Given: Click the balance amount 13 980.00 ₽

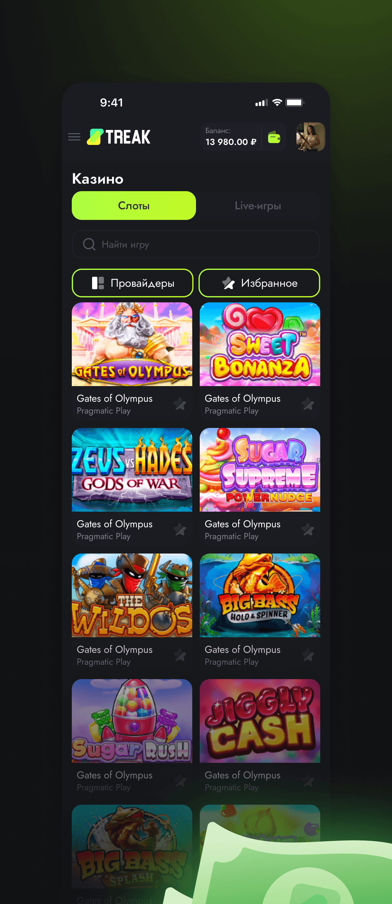Looking at the screenshot, I should [231, 142].
